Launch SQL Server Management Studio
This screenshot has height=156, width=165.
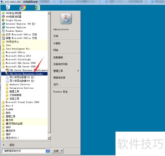24,74
